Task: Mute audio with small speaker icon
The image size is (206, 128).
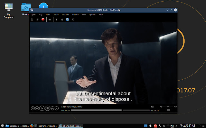Action: (161, 107)
